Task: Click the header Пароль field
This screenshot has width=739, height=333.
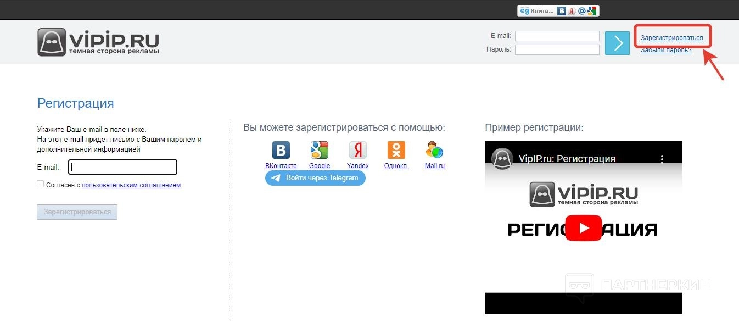Action: (557, 49)
